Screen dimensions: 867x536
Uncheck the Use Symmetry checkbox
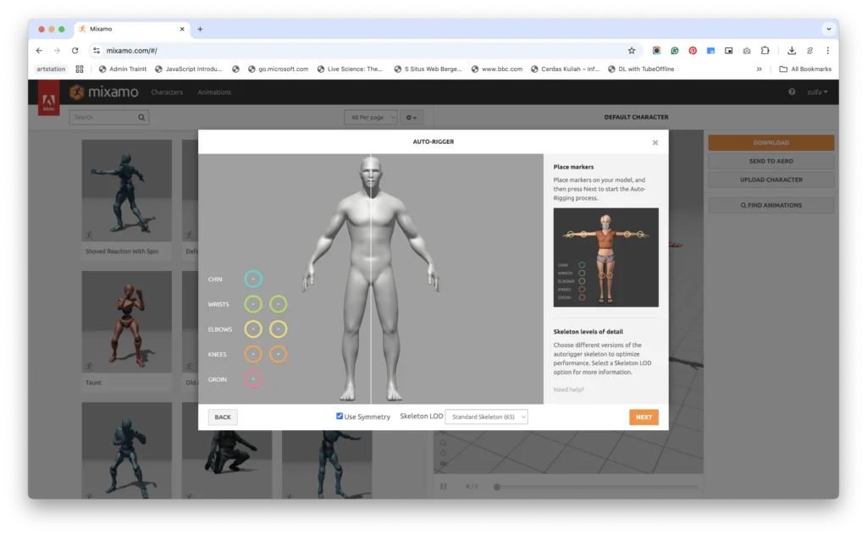coord(340,417)
